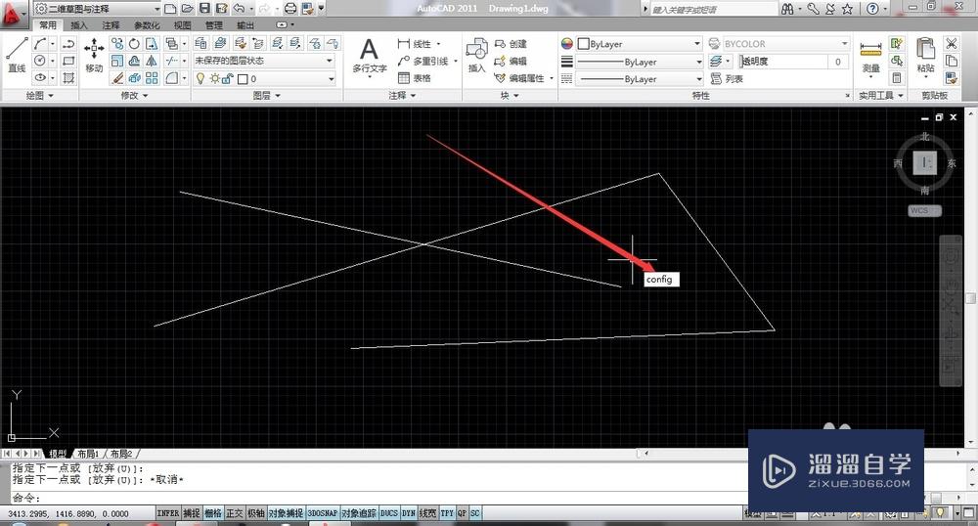
Task: Click the array tool grid icon
Action: (152, 78)
